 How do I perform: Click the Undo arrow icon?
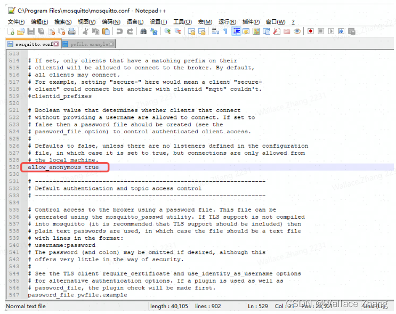pyautogui.click(x=119, y=31)
